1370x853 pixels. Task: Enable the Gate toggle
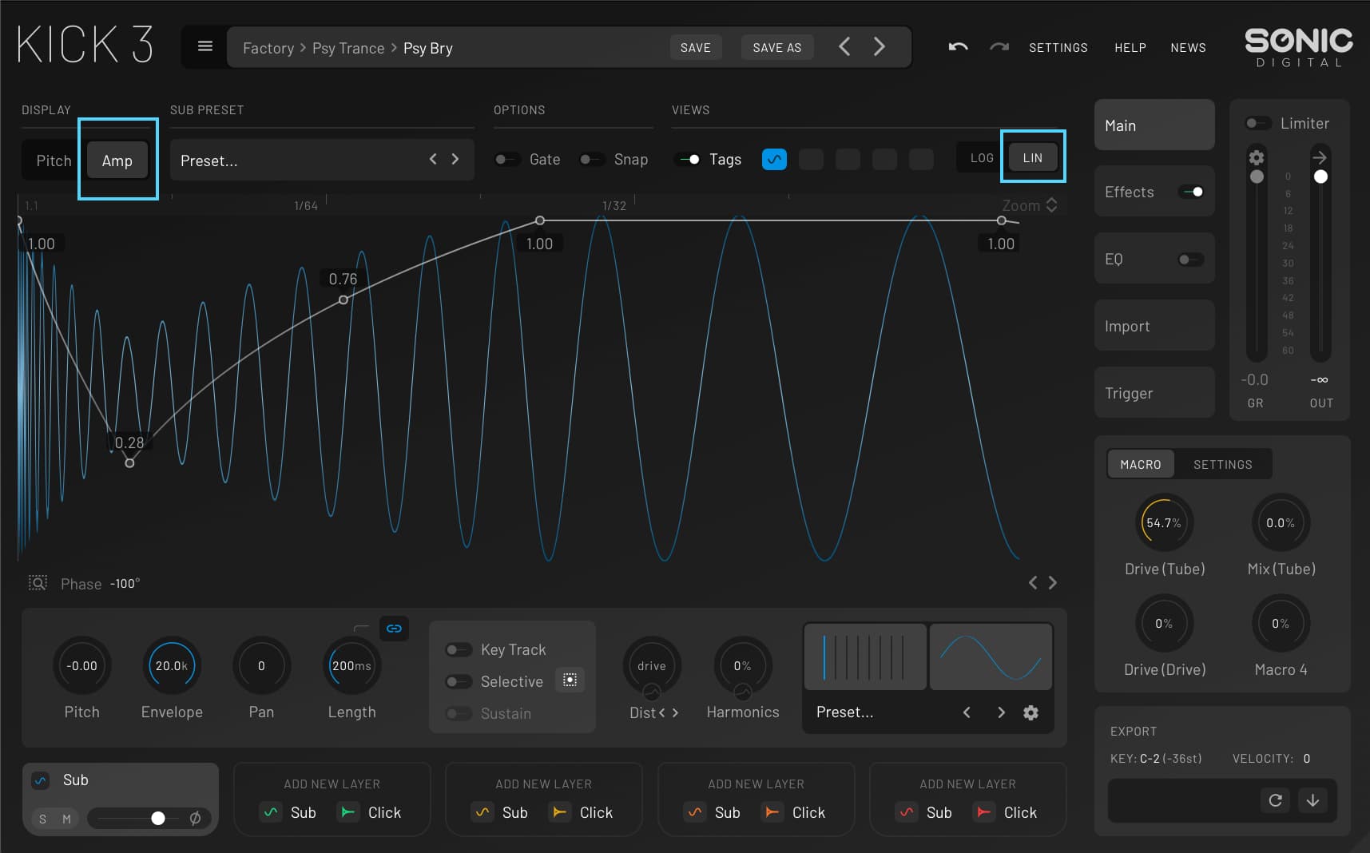click(506, 160)
